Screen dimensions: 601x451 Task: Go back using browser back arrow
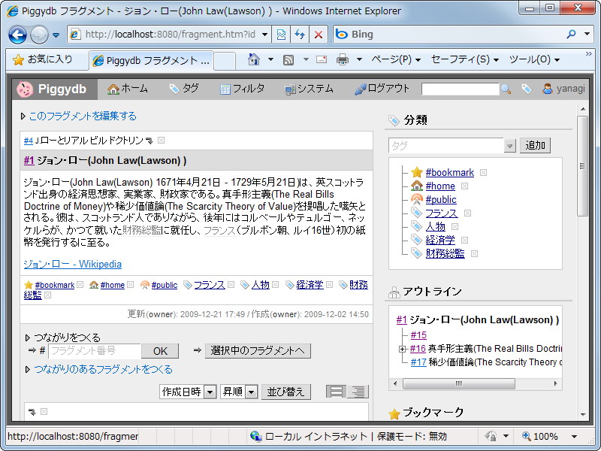click(x=17, y=35)
